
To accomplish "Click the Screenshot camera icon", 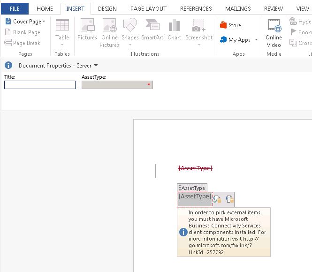I will point(199,25).
